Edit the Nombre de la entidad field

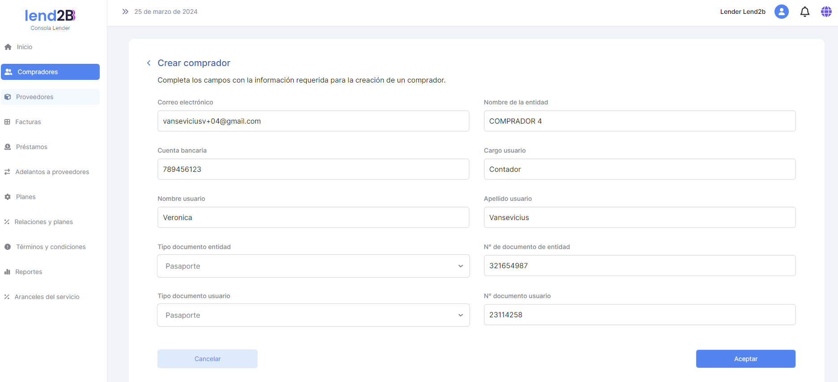coord(639,121)
